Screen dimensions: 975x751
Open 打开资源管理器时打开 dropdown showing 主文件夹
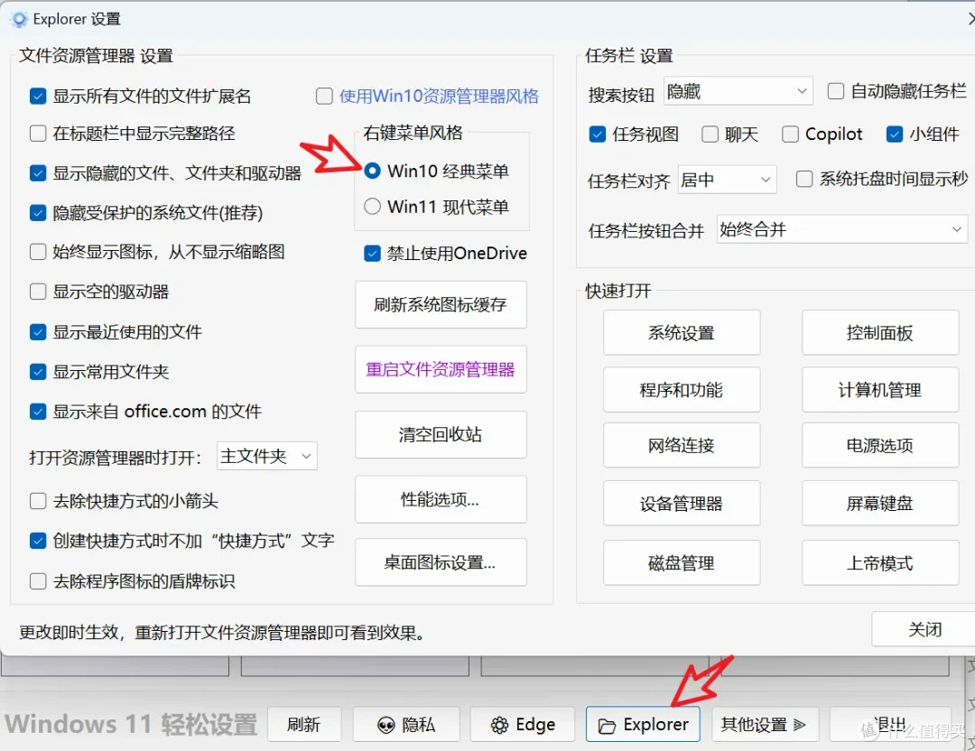pyautogui.click(x=266, y=457)
